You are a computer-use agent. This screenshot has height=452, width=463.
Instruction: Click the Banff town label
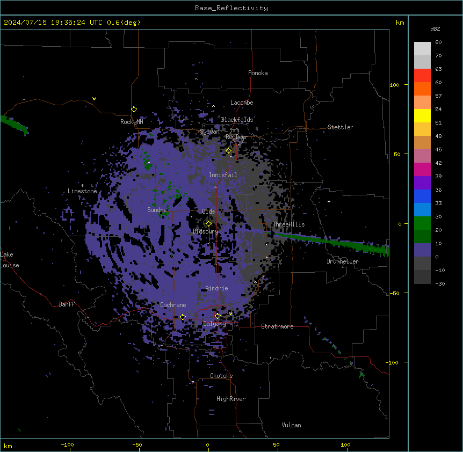67,304
